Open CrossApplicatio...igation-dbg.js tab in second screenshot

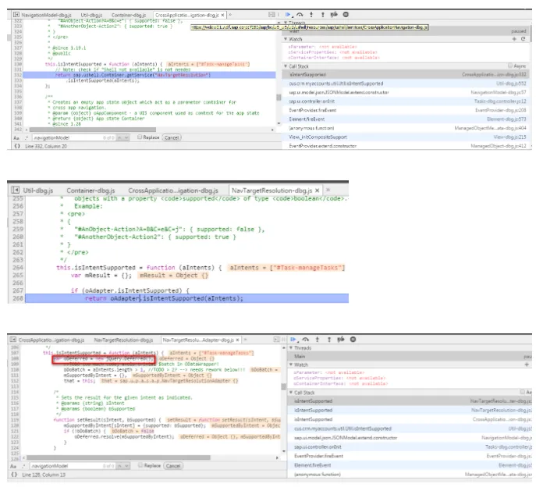(x=173, y=190)
